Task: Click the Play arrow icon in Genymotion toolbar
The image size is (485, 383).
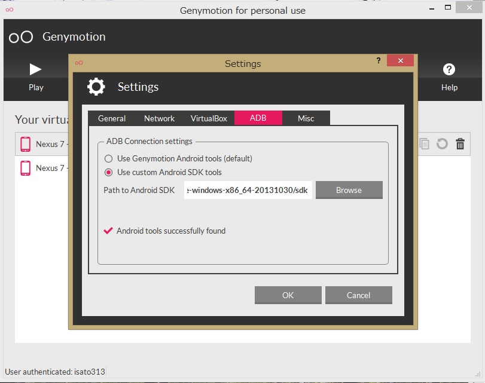Action: 35,69
